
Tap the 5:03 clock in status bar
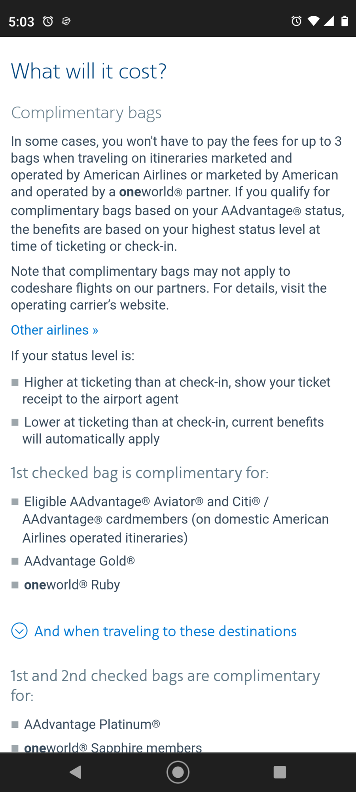21,21
